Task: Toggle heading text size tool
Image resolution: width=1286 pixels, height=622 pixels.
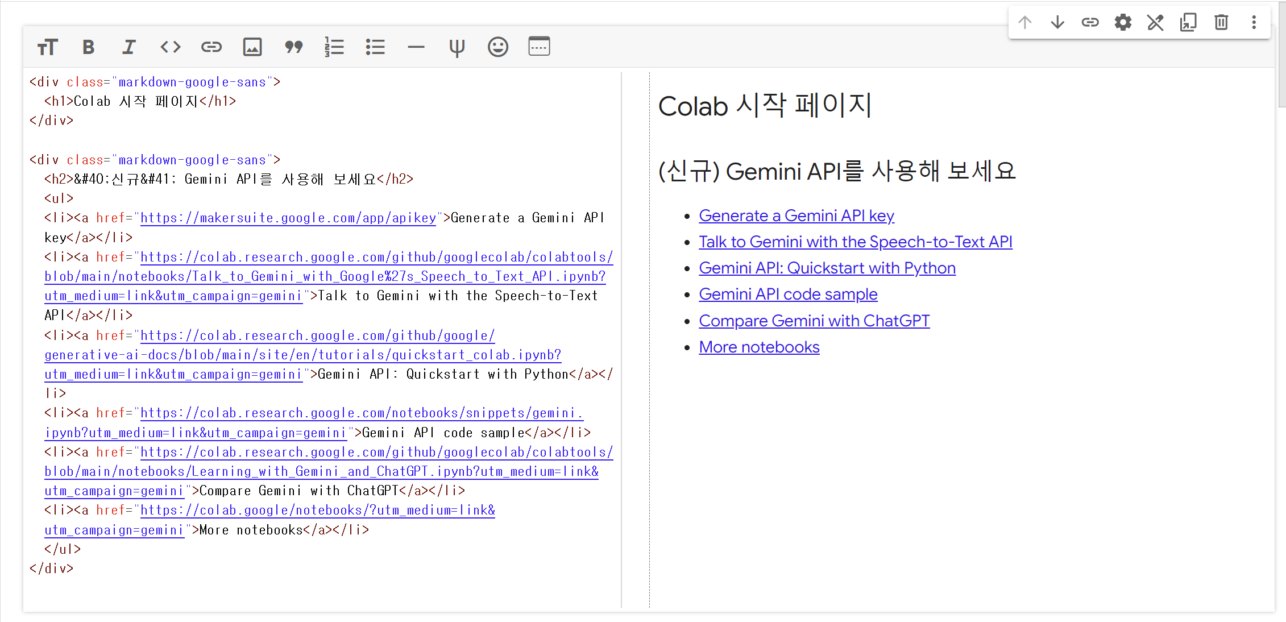Action: coord(48,47)
